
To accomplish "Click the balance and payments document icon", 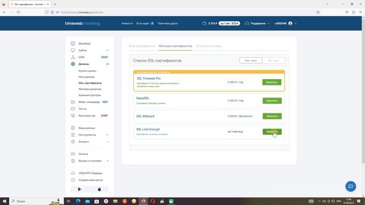I will coord(73,161).
